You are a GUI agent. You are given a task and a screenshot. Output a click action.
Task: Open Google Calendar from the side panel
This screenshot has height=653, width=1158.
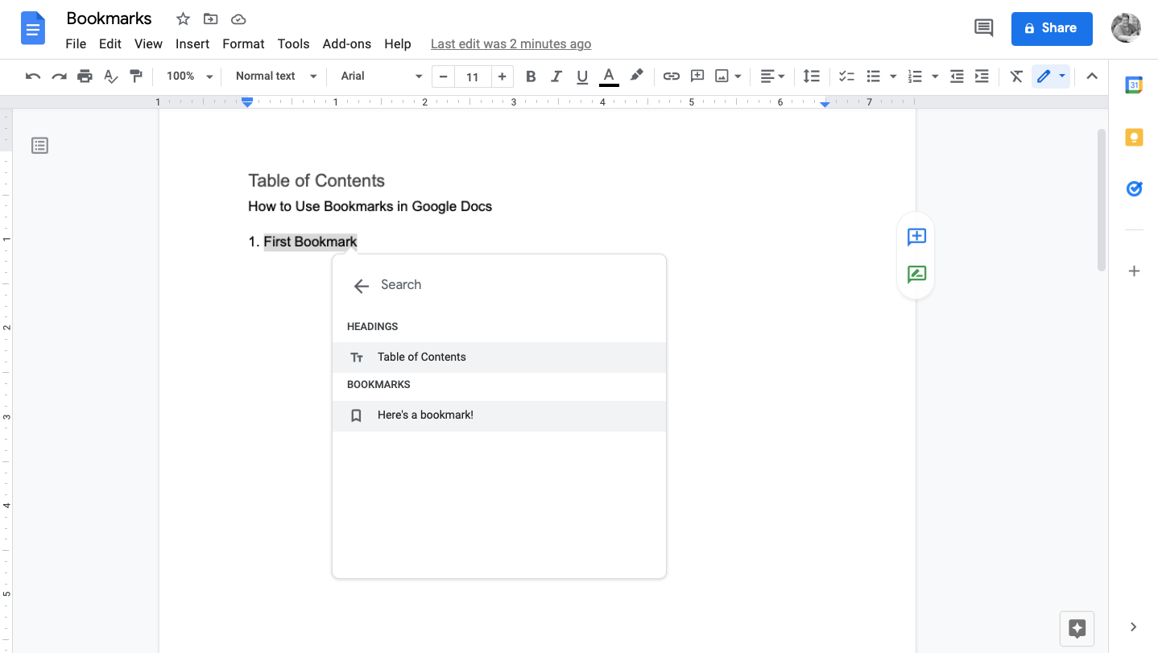click(x=1134, y=85)
